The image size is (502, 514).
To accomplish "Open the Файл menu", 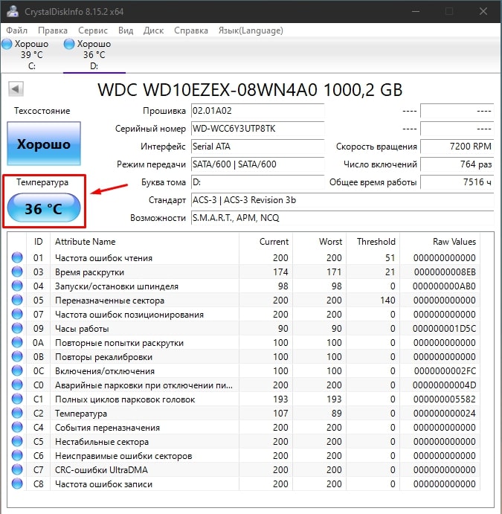I will pos(16,30).
